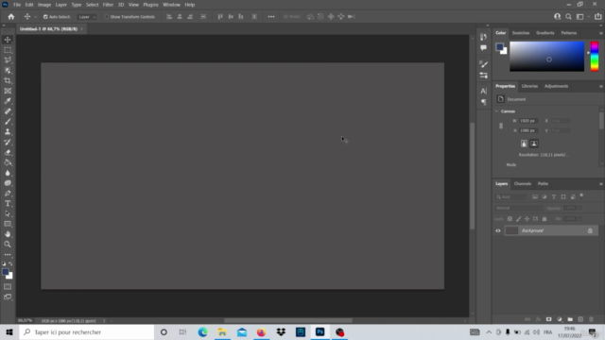Delete layer using the trash icon

coord(591,319)
